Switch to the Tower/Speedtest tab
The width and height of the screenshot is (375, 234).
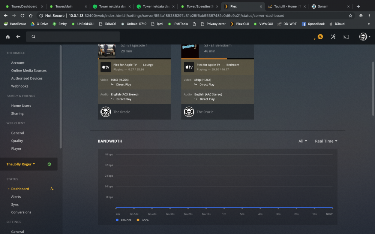[200, 6]
